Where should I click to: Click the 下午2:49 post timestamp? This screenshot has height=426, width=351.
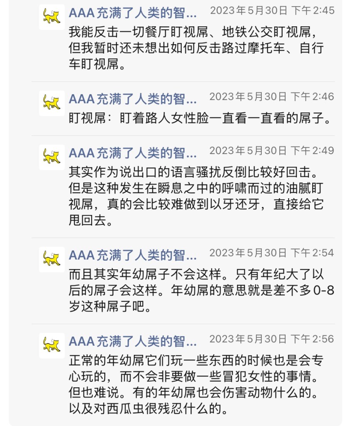click(x=271, y=150)
